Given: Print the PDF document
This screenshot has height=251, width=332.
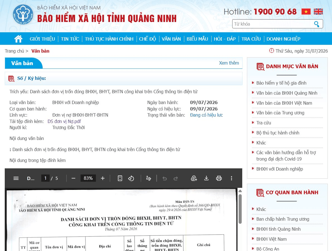Looking at the screenshot, I should coord(219,178).
